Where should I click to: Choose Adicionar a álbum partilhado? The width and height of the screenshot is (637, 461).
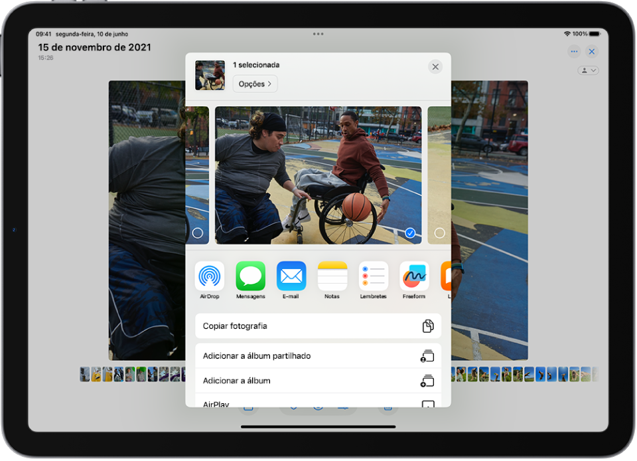point(318,356)
